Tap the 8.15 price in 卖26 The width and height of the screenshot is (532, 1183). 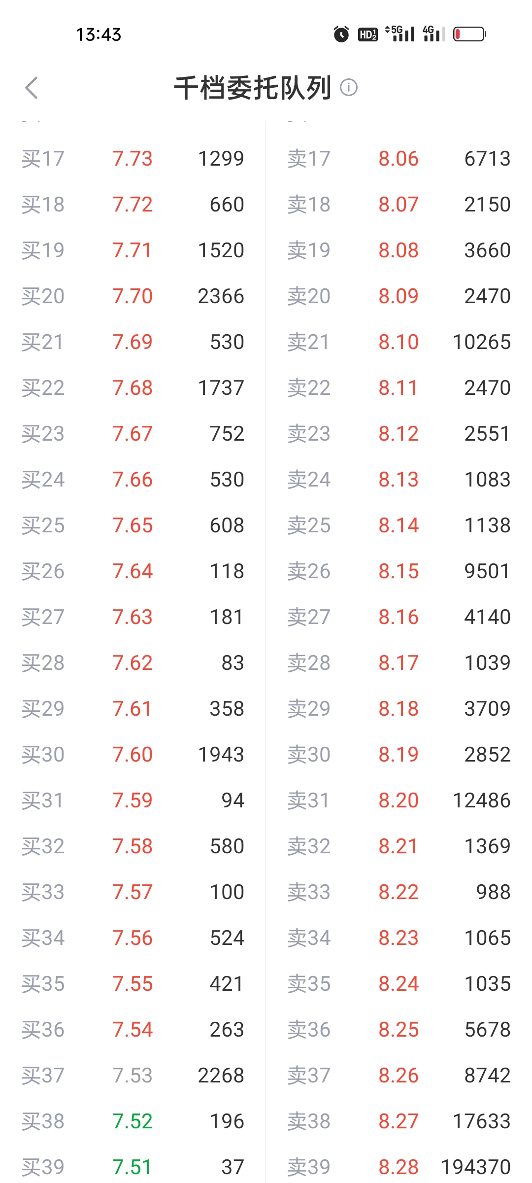pyautogui.click(x=399, y=571)
